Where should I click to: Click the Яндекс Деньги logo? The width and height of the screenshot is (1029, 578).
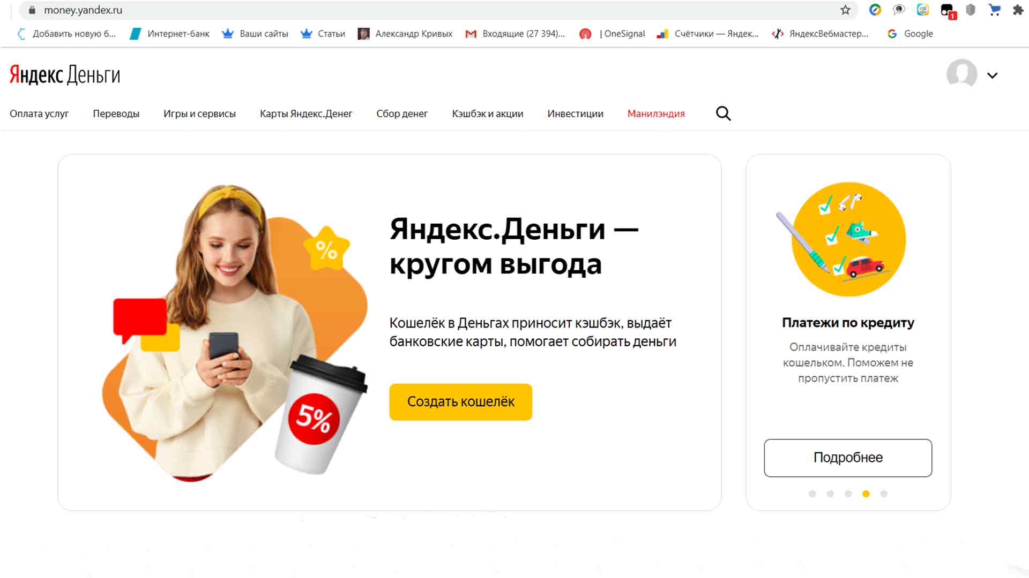pyautogui.click(x=65, y=75)
